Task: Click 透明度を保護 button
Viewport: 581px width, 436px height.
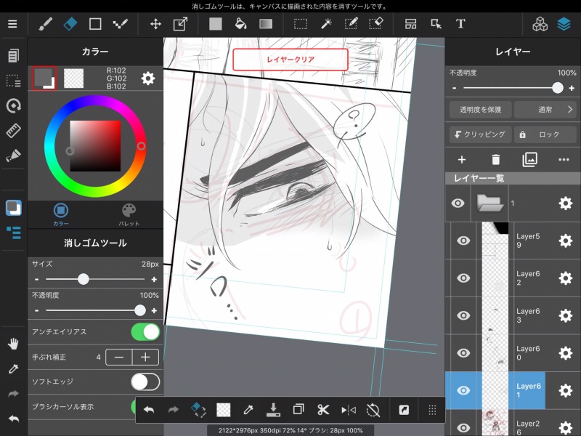Action: click(x=480, y=110)
